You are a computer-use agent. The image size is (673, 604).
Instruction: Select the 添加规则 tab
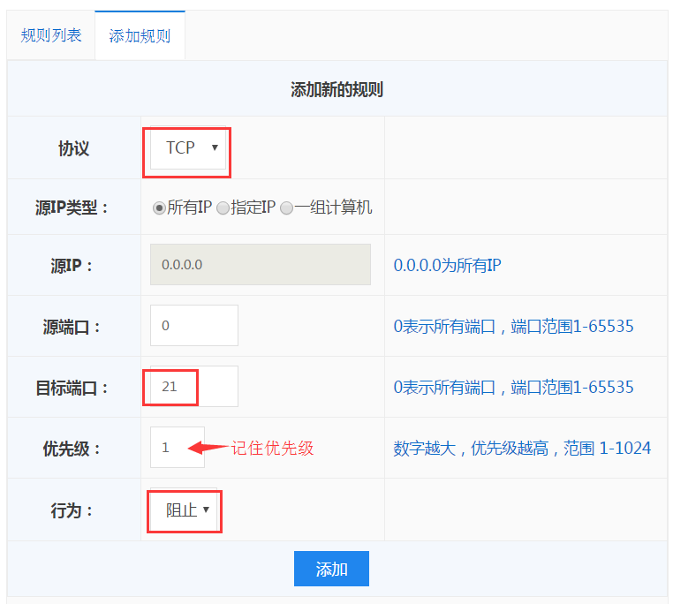(x=140, y=36)
